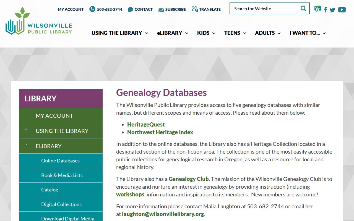Image resolution: width=354 pixels, height=221 pixels.
Task: Follow the Genealogy Club link
Action: [x=189, y=179]
